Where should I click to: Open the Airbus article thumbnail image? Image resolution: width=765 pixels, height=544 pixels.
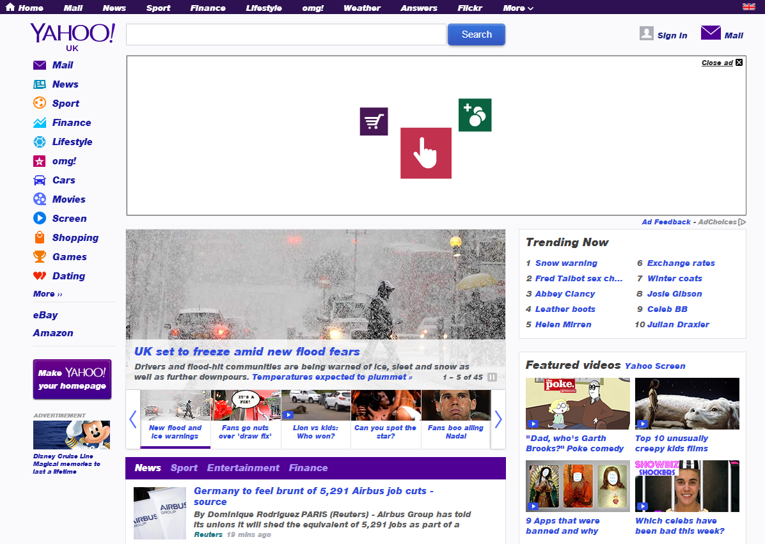click(160, 513)
